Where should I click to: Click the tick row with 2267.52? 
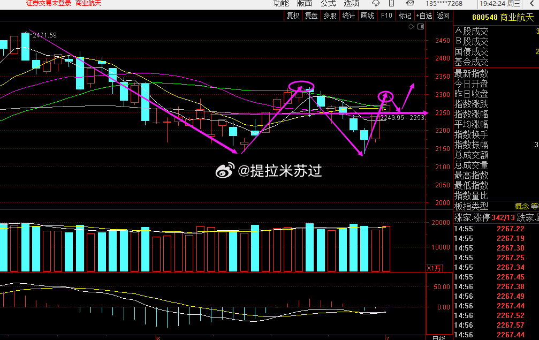tap(496, 315)
